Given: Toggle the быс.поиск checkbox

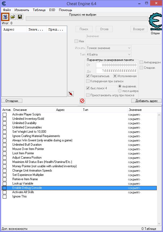Looking at the screenshot, I should pos(88,88).
